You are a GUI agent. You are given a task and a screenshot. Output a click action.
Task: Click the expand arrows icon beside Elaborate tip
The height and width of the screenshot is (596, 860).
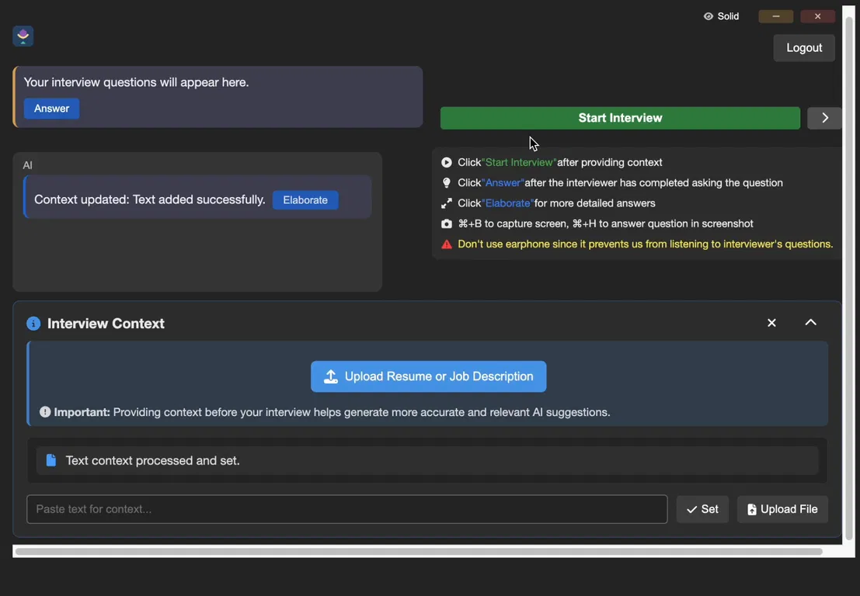(447, 203)
